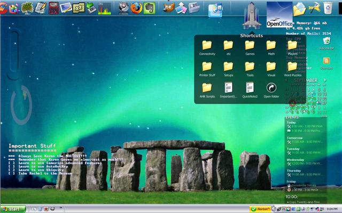Tick 'Take Rachel to the Museum' checkbox

coord(11,174)
